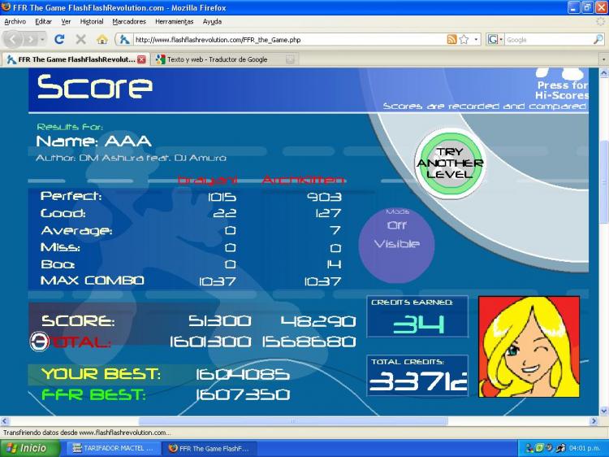This screenshot has width=609, height=457.
Task: Open the address bar history dropdown
Action: (476, 39)
